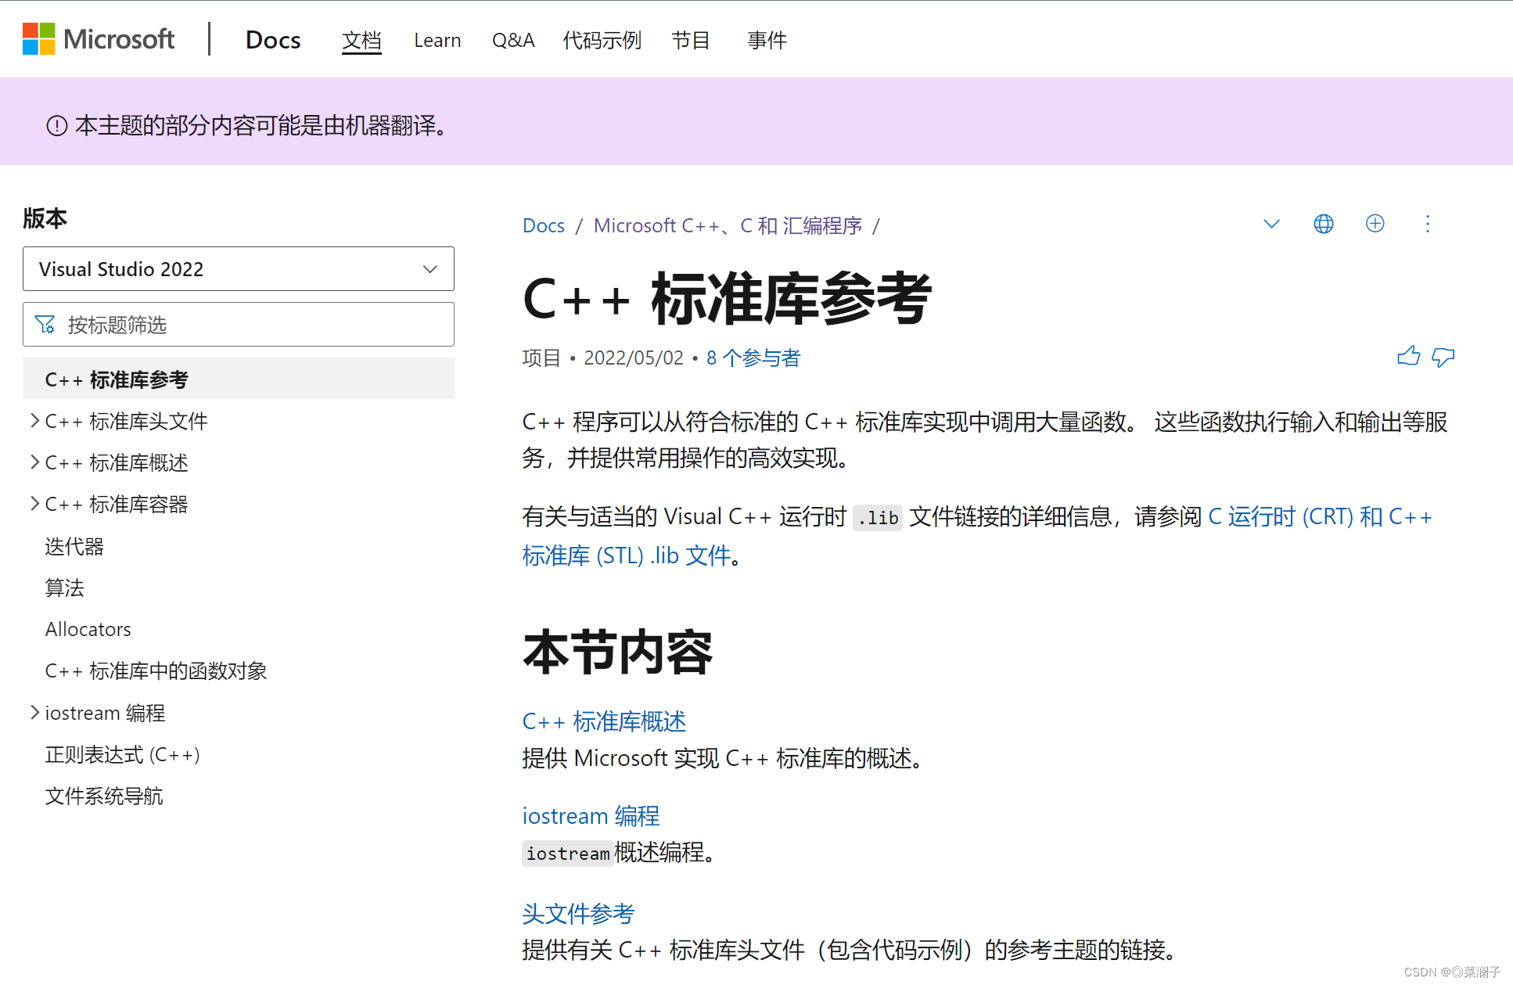Open the 节目 nav item

[691, 41]
